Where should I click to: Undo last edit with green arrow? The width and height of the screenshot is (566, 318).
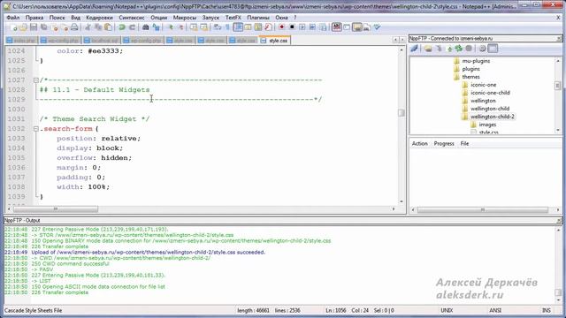pyautogui.click(x=122, y=27)
